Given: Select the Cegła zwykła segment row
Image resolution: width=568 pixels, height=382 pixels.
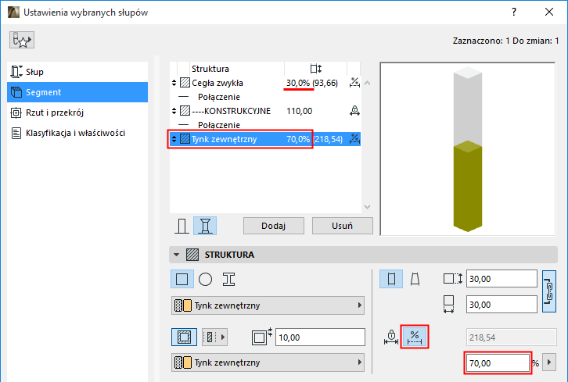Looking at the screenshot, I should [x=264, y=83].
